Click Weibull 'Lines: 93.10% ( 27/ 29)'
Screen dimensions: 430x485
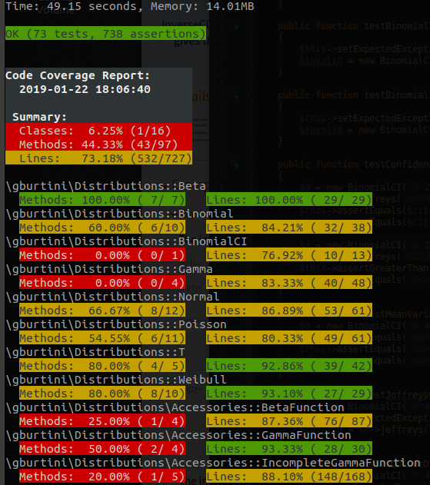pos(289,394)
